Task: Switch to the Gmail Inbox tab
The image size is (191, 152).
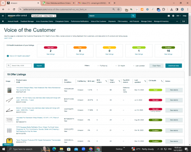Action: (94, 3)
